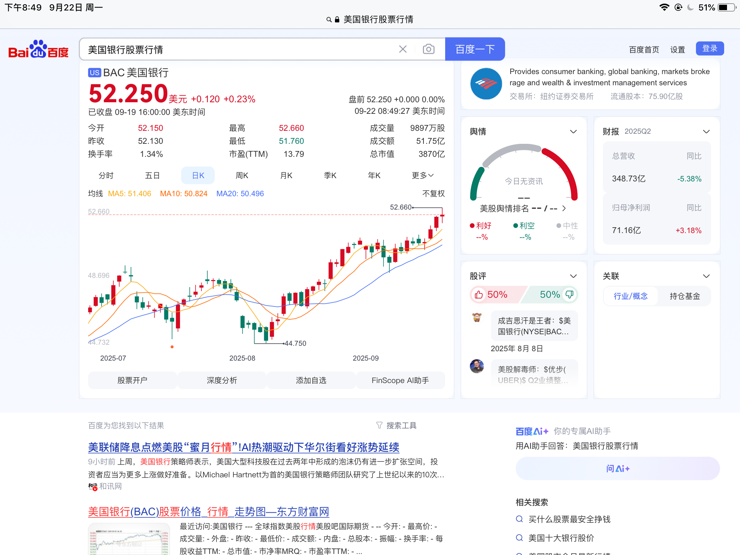The width and height of the screenshot is (740, 555).
Task: Select the 持仓基金 tab
Action: tap(684, 296)
